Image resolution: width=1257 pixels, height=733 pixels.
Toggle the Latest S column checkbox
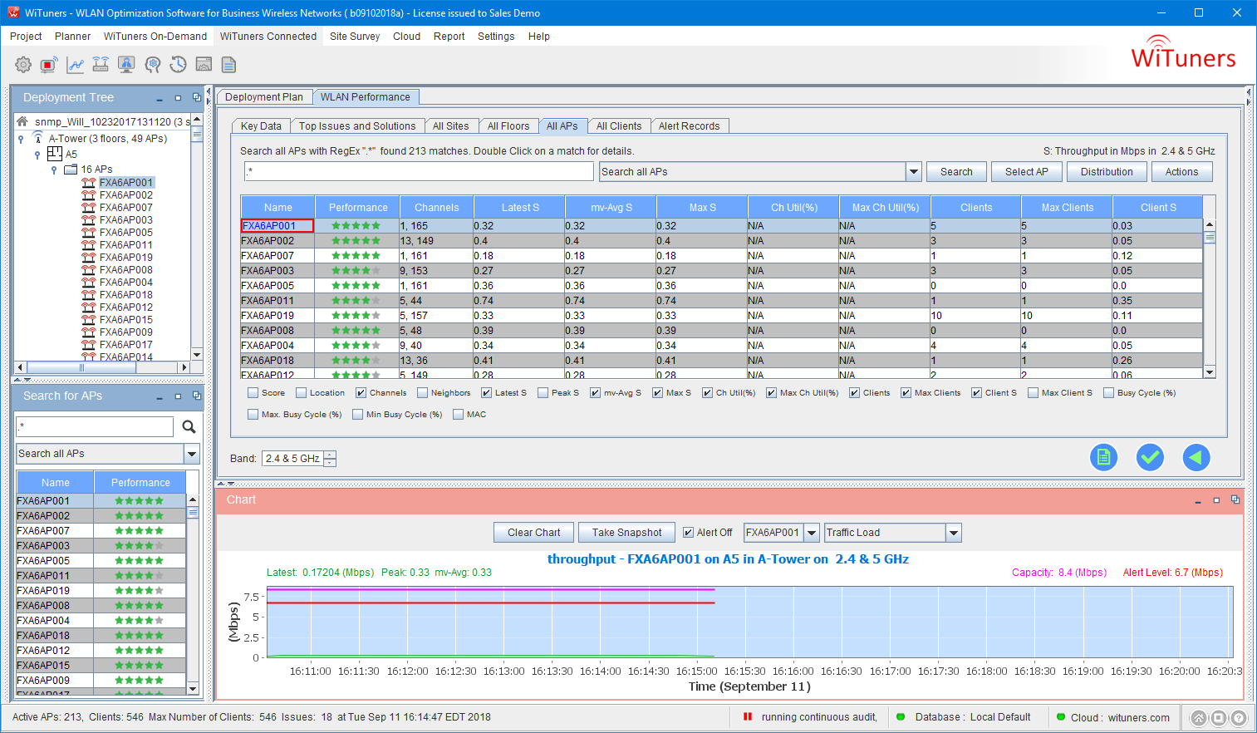click(486, 393)
